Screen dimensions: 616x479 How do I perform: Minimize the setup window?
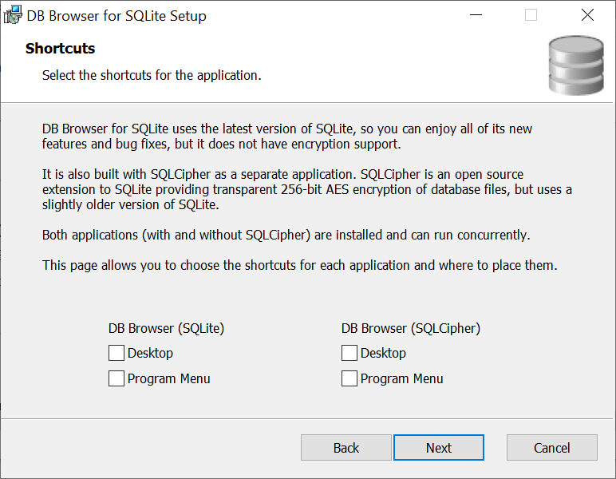pos(476,15)
